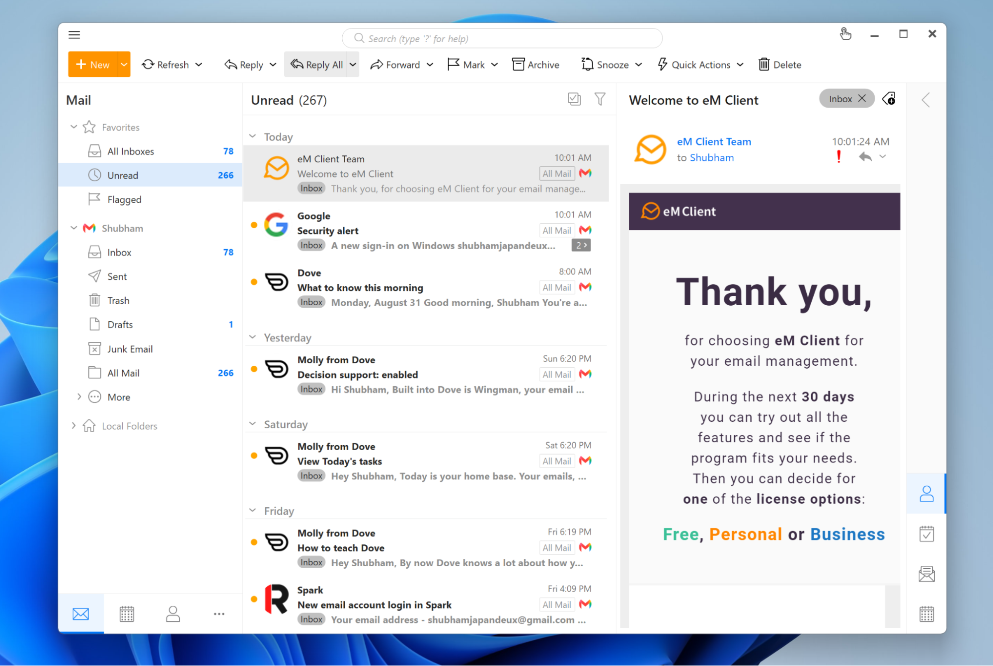Expand the More folders item
The width and height of the screenshot is (993, 666).
click(79, 397)
